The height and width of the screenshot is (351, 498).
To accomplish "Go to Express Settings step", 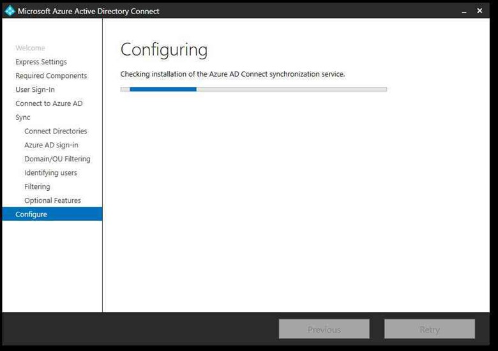I will 41,62.
